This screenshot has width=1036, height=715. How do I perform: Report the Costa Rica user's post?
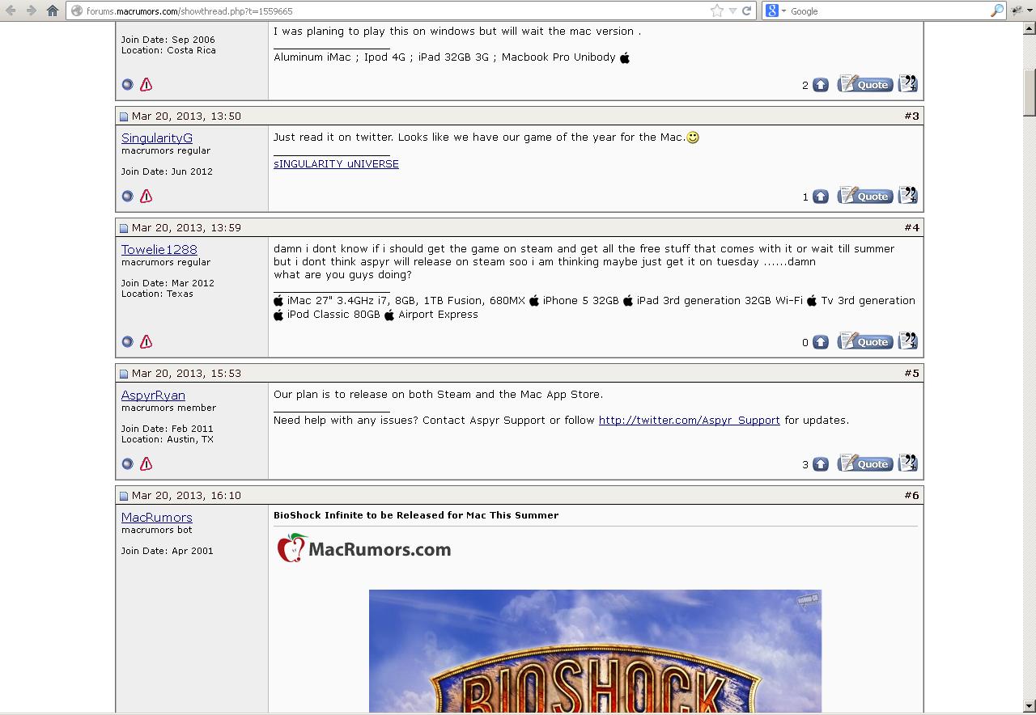[x=146, y=84]
